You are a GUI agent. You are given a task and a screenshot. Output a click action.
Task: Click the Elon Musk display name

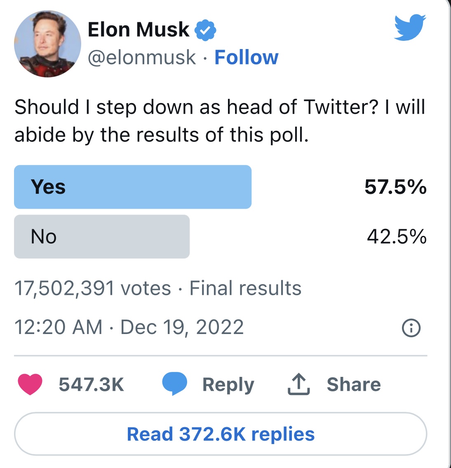(x=138, y=30)
